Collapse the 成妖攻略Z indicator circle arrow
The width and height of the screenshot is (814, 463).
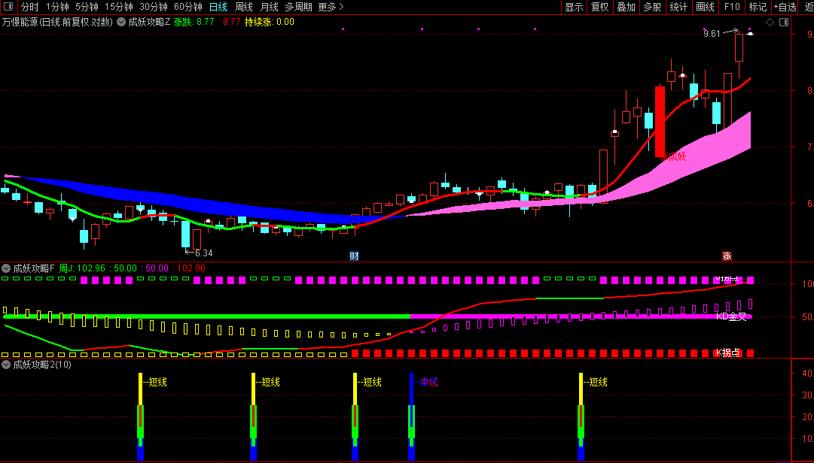[121, 22]
